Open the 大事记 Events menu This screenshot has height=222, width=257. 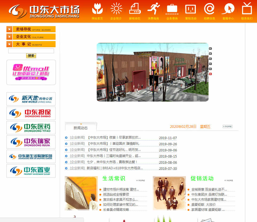click(34, 44)
